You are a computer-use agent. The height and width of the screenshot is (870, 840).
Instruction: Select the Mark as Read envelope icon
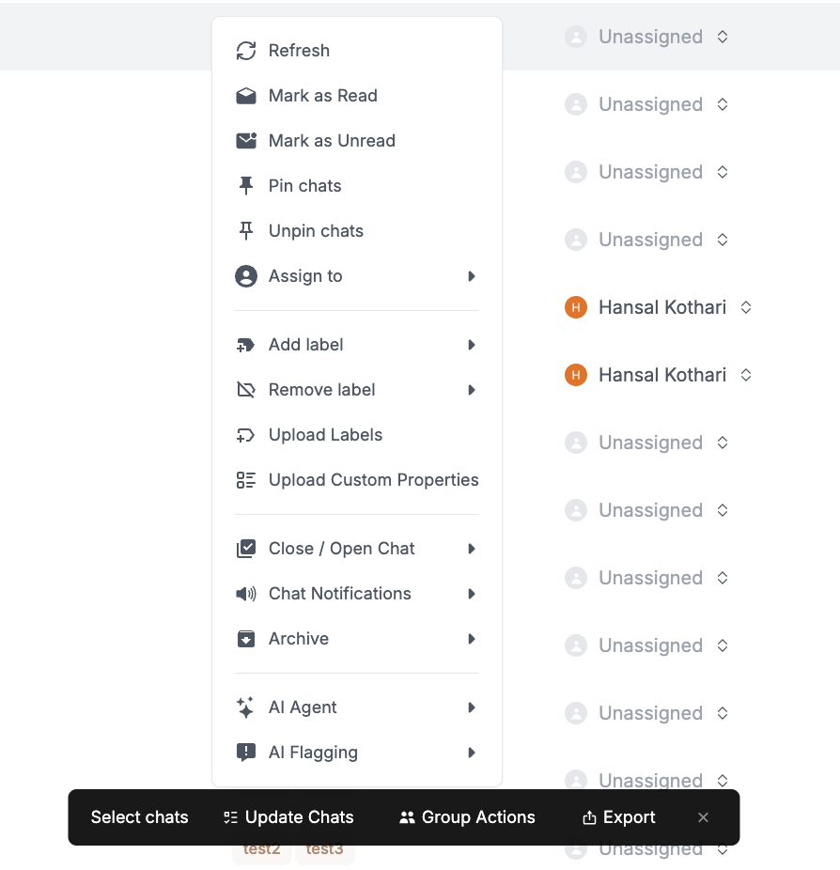click(245, 96)
